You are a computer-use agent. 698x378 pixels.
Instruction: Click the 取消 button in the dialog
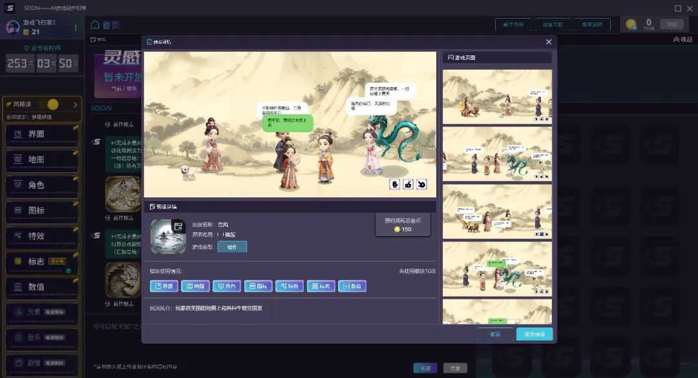495,335
